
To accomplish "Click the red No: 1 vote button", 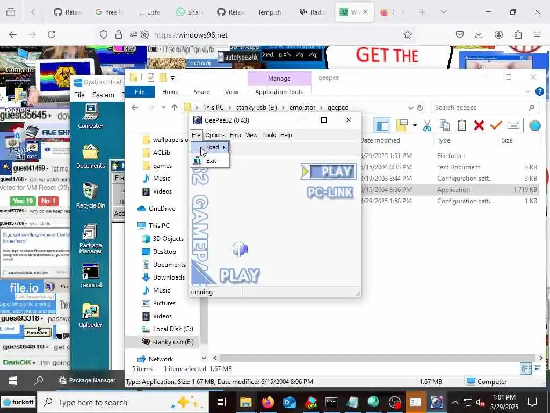I will [48, 201].
